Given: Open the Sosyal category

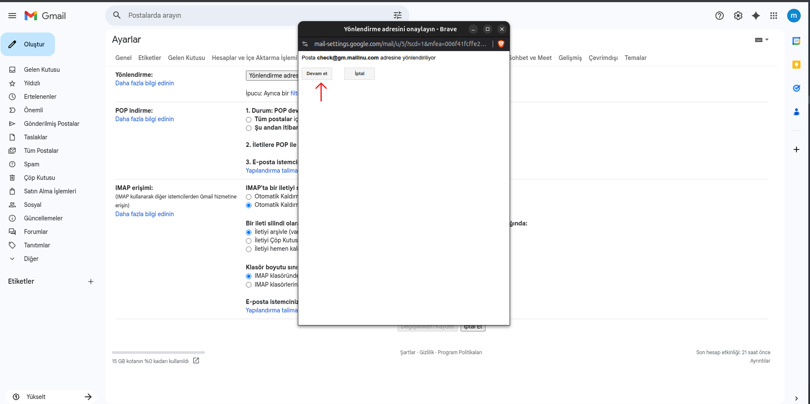Looking at the screenshot, I should [x=33, y=205].
